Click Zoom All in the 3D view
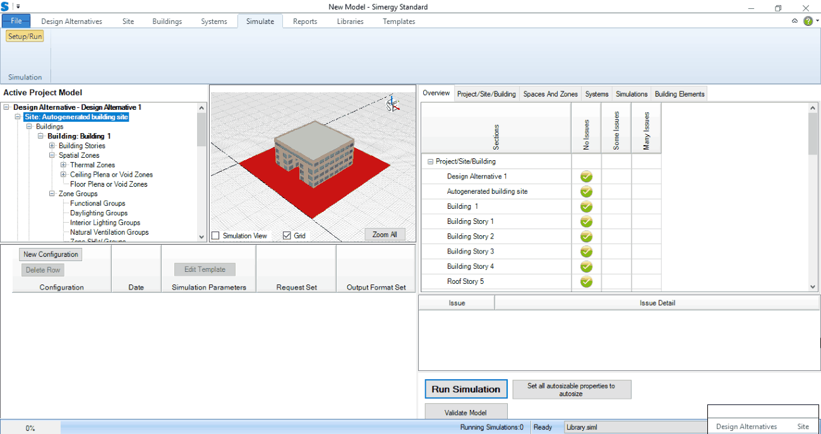821x434 pixels. pyautogui.click(x=385, y=235)
